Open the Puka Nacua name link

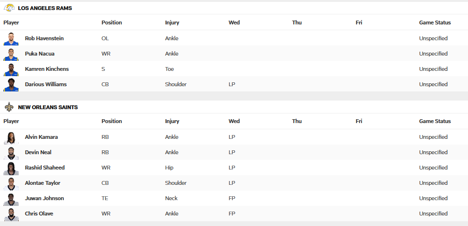(39, 54)
